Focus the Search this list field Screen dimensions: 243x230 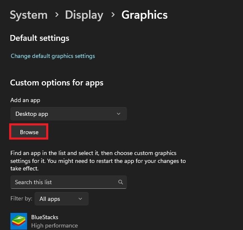pyautogui.click(x=69, y=182)
